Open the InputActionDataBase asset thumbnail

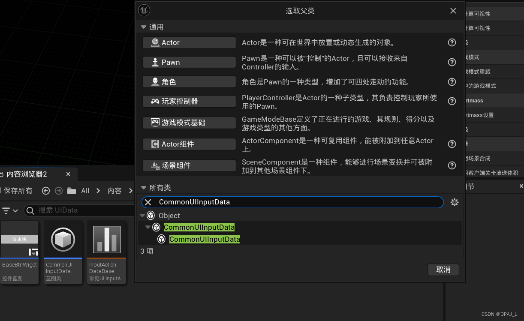pyautogui.click(x=106, y=239)
